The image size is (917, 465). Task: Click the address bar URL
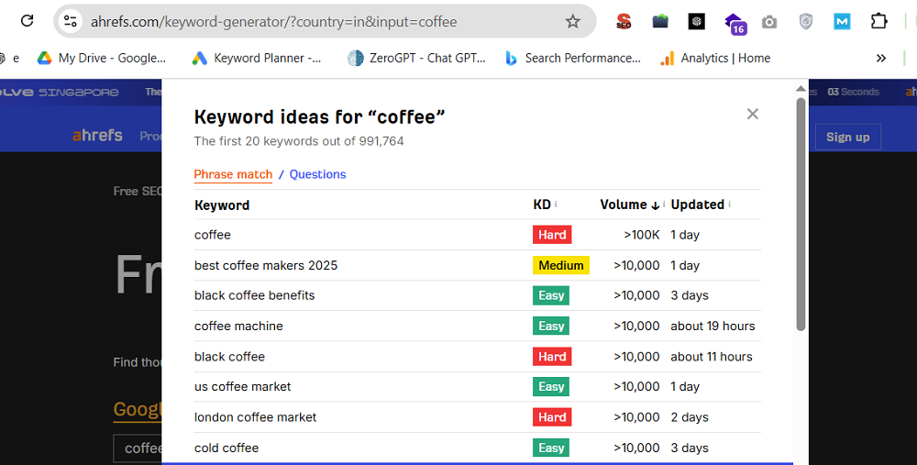coord(273,22)
